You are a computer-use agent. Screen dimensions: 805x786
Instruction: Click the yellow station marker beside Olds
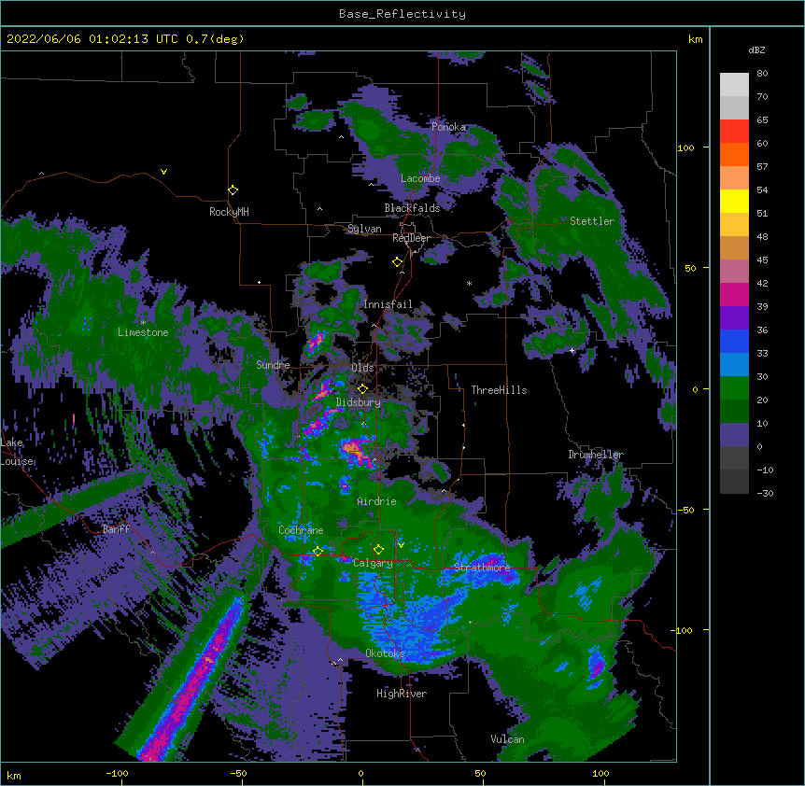(x=362, y=389)
